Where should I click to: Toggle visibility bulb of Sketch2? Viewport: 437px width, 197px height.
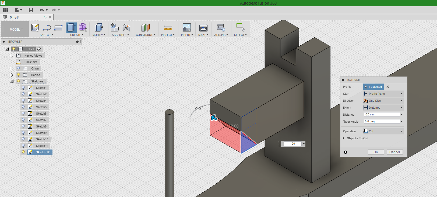pos(23,94)
